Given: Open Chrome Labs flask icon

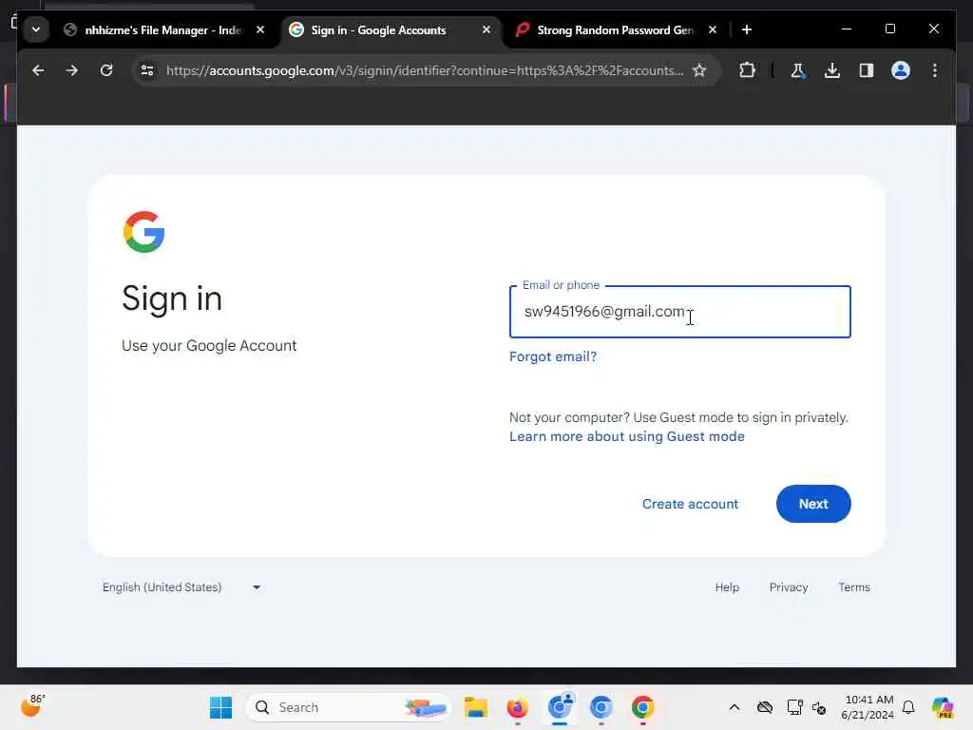Looking at the screenshot, I should pos(798,70).
